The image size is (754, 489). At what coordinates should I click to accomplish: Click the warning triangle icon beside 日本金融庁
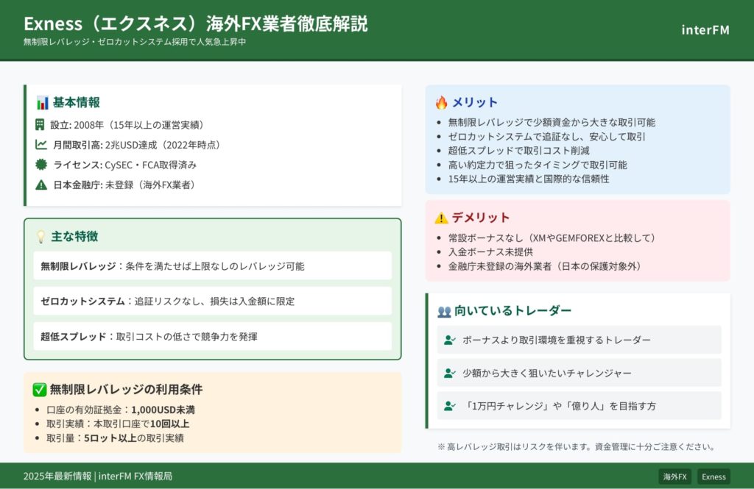40,185
